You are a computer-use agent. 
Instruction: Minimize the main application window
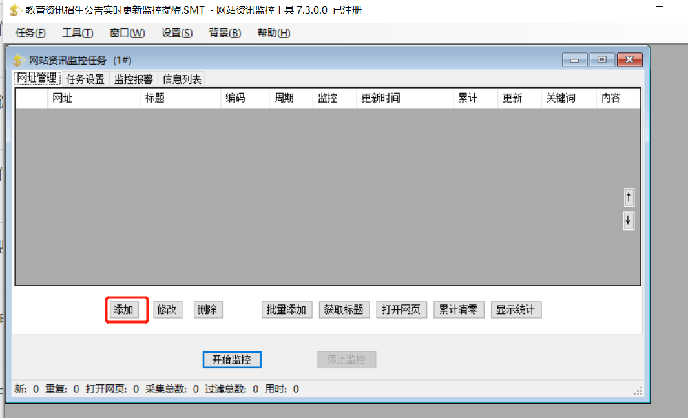(x=621, y=10)
